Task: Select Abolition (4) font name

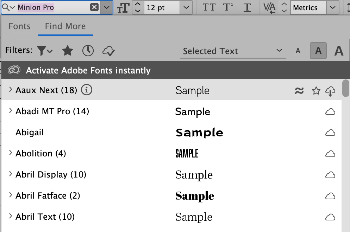Action: 40,153
